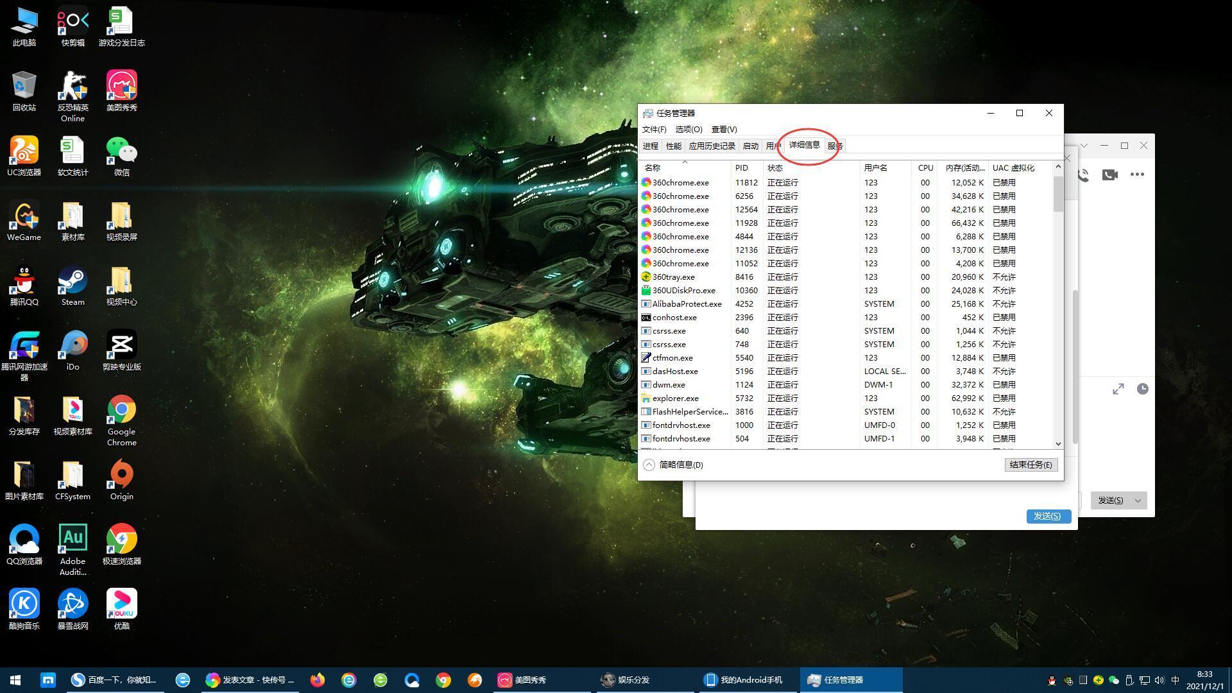Select the dwm.exe process row
Viewport: 1232px width, 693px height.
(x=846, y=385)
